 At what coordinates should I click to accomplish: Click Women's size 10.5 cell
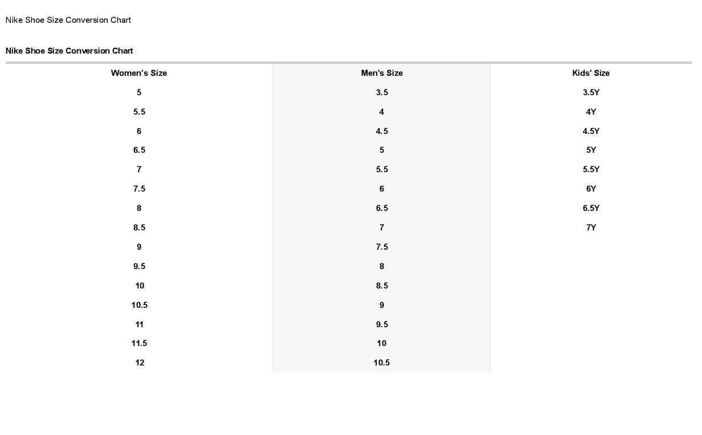click(139, 305)
